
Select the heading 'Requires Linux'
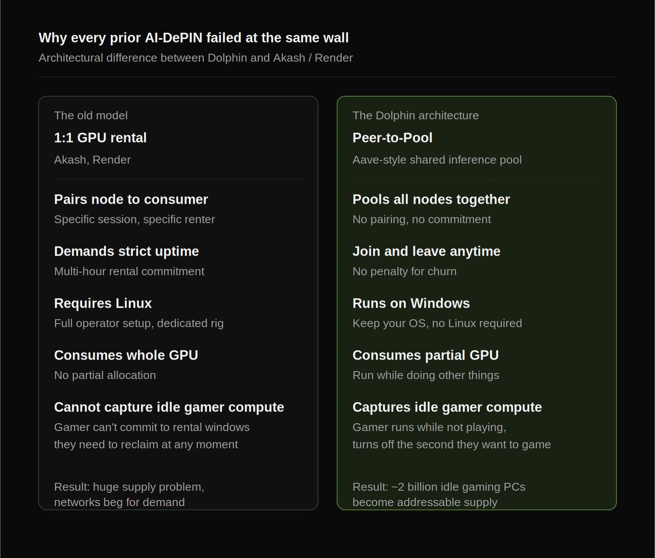pos(103,303)
